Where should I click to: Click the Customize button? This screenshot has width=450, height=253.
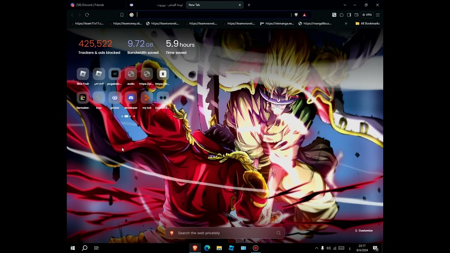364,231
